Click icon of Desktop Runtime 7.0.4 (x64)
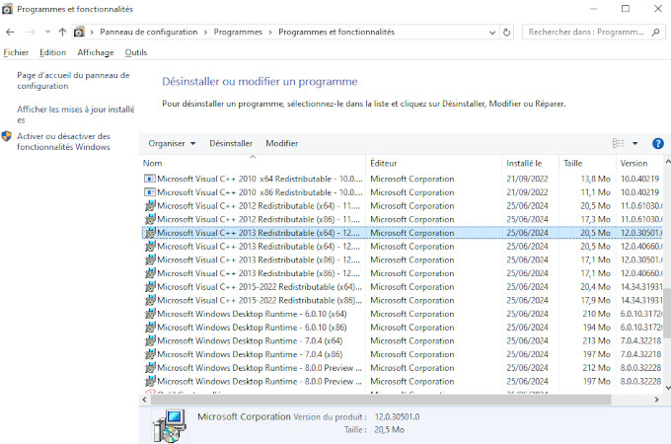The image size is (671, 444). [x=150, y=341]
